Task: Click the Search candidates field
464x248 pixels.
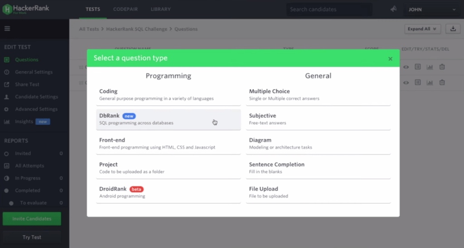Action: click(x=329, y=10)
